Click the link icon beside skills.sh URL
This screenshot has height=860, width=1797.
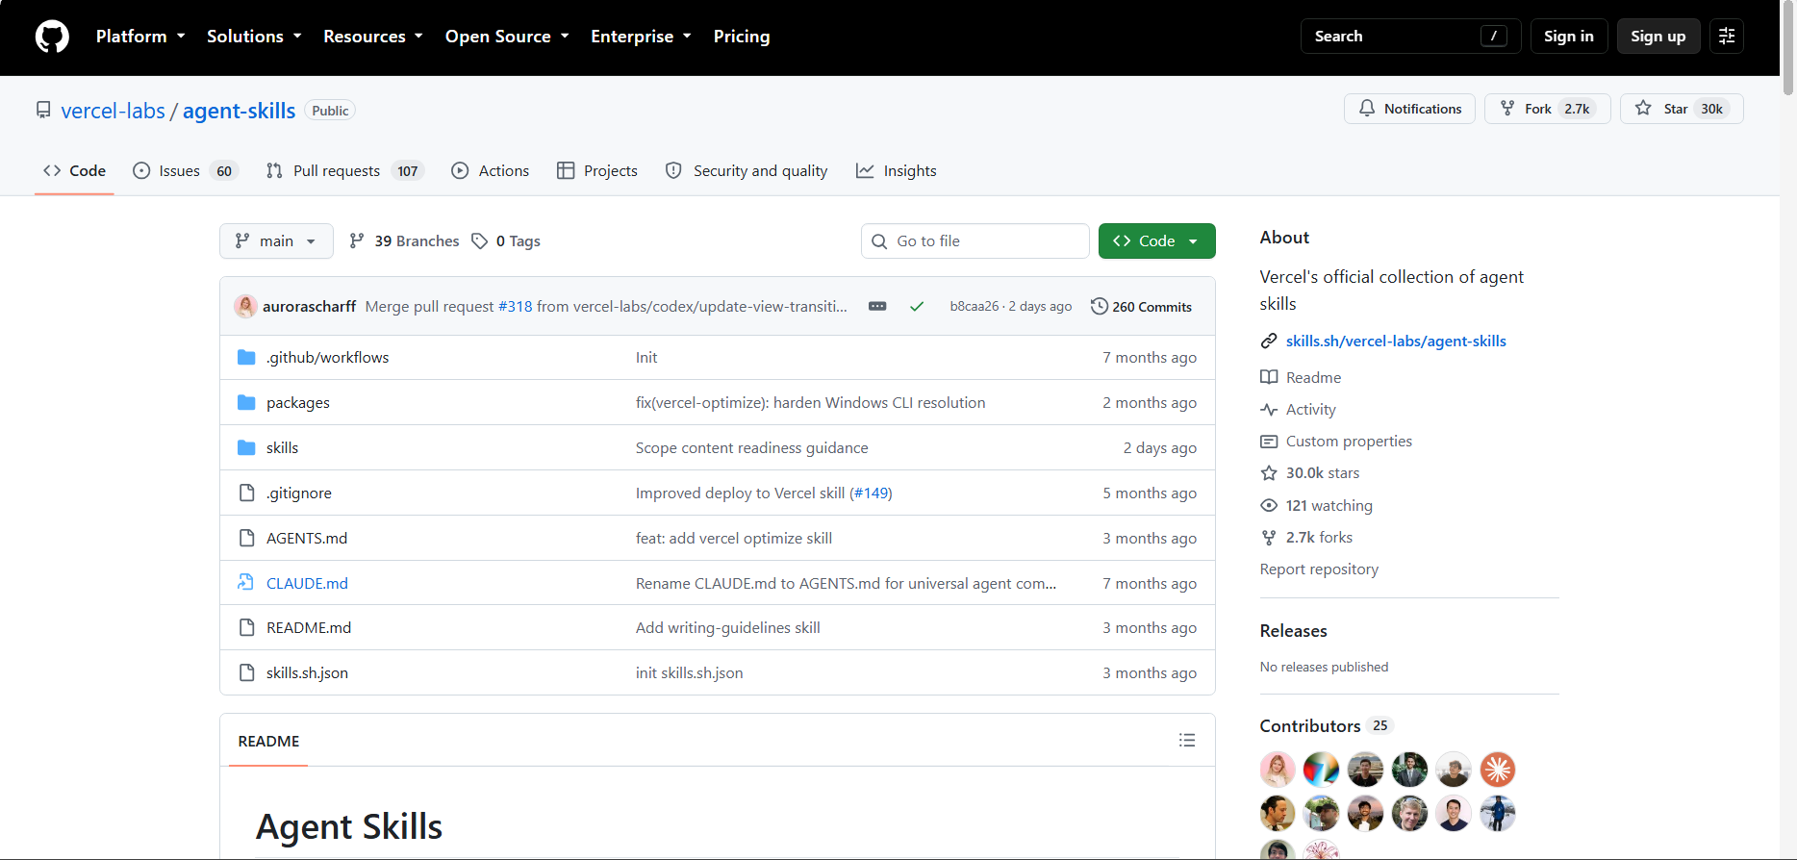pyautogui.click(x=1269, y=341)
